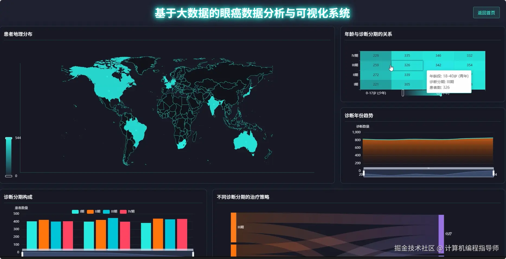Click the trend chart zoom left handle
This screenshot has height=259, width=506.
tap(364, 173)
